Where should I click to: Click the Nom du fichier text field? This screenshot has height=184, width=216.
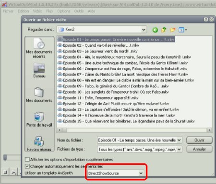(137, 140)
